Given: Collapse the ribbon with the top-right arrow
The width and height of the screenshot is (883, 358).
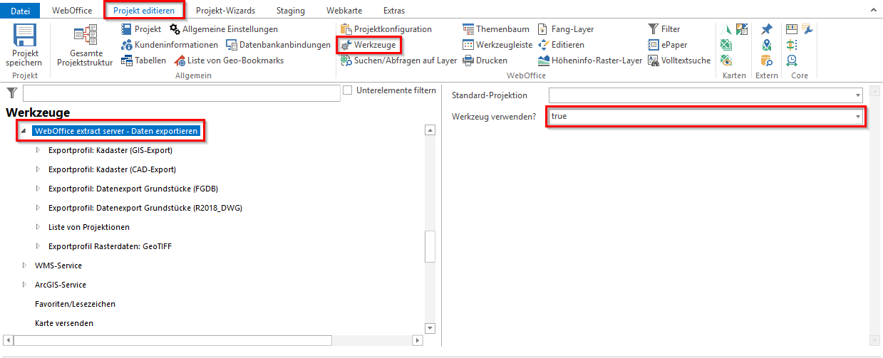Looking at the screenshot, I should click(x=874, y=11).
